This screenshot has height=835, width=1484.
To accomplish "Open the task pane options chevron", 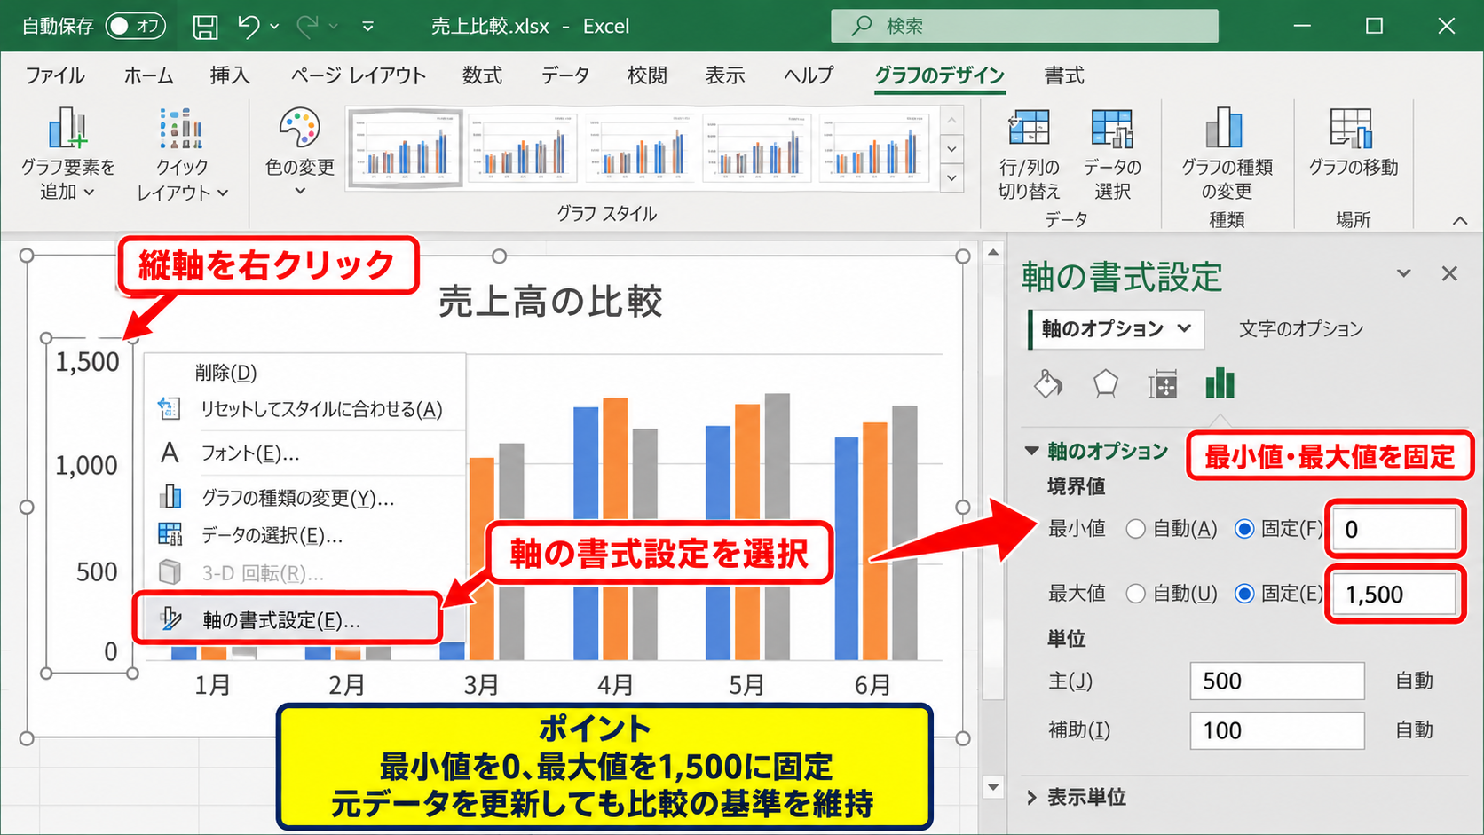I will pyautogui.click(x=1403, y=273).
